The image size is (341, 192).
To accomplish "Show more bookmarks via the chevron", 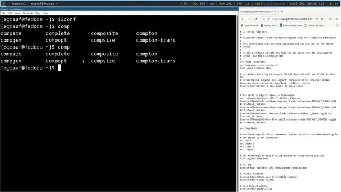I will point(337,25).
